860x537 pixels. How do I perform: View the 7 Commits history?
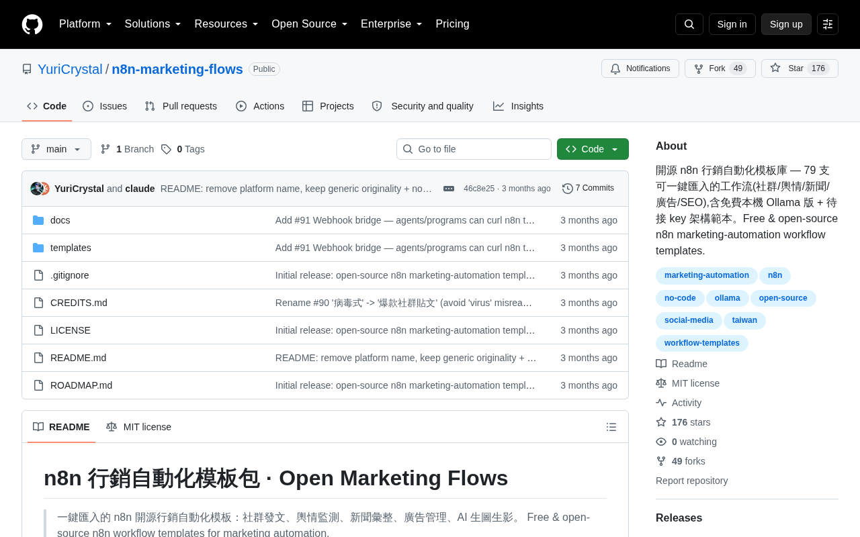(x=589, y=189)
